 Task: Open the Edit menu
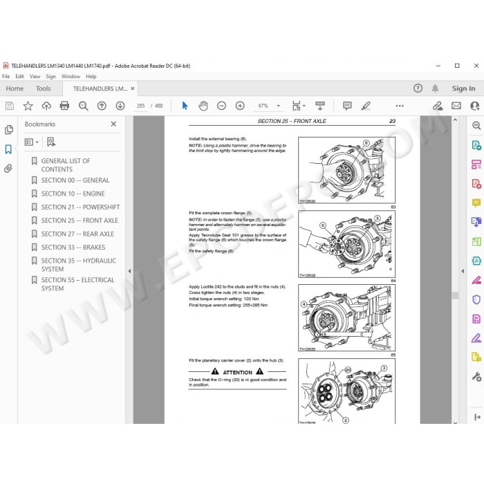[19, 76]
